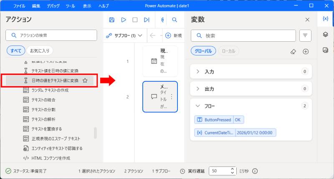Open the 編集 menu
This screenshot has height=179, width=334.
point(36,6)
